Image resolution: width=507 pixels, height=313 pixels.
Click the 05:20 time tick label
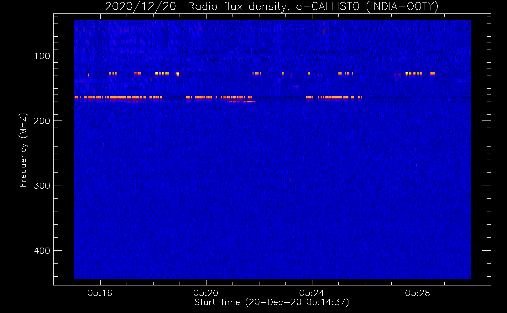click(x=206, y=293)
